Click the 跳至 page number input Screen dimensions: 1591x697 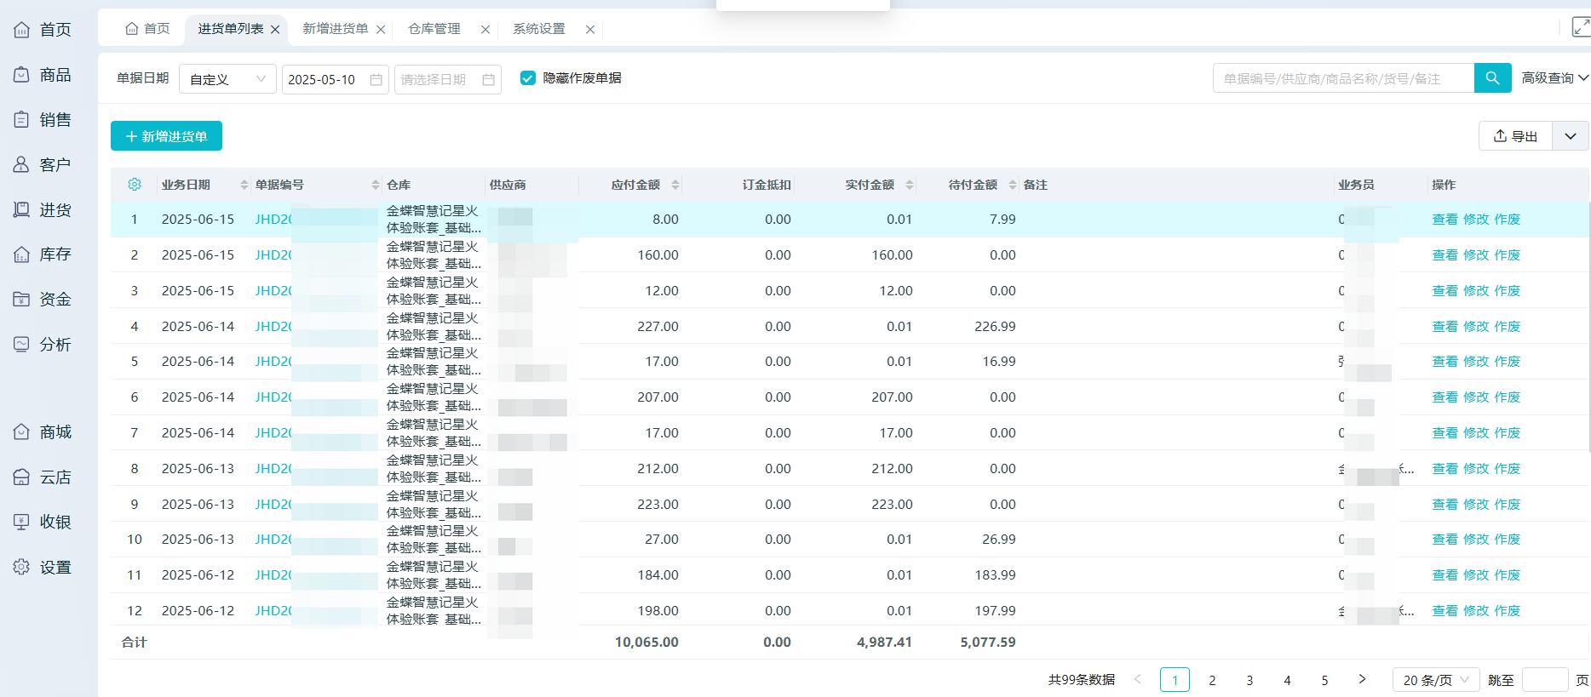(x=1545, y=680)
